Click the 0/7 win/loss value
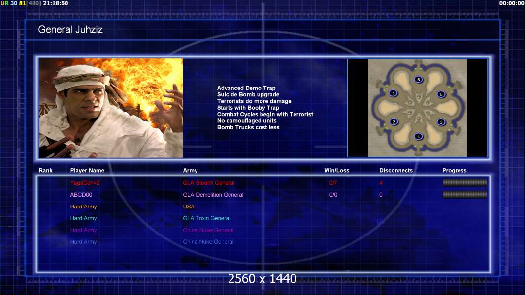The image size is (525, 295). 333,183
